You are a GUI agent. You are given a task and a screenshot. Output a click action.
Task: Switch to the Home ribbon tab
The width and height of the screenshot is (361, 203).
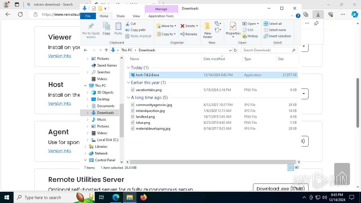coord(104,16)
